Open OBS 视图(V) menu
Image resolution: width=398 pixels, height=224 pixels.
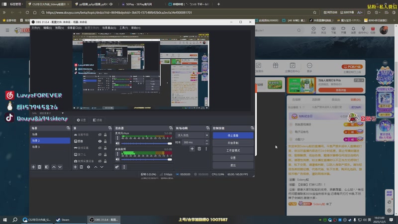pyautogui.click(x=60, y=28)
